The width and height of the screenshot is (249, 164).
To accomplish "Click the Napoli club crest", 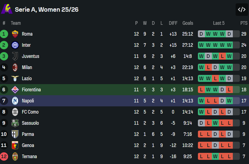I will tap(15, 101).
